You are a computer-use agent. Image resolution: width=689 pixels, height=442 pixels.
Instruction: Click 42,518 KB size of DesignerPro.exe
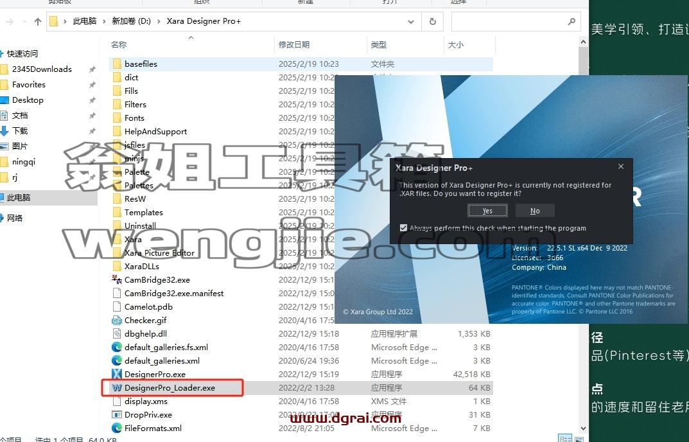471,375
